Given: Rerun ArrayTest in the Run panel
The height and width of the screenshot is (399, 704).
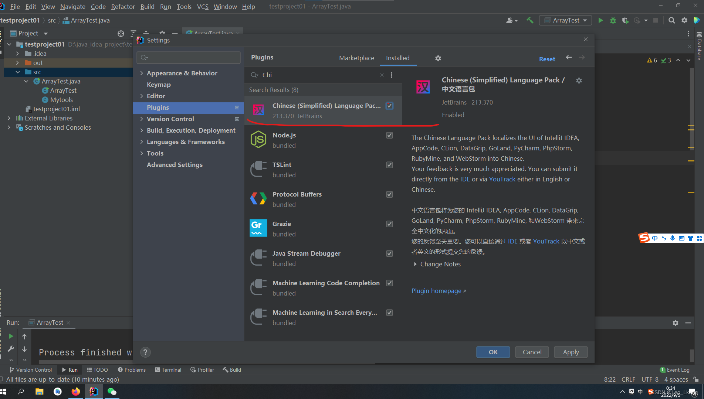Looking at the screenshot, I should pyautogui.click(x=11, y=336).
